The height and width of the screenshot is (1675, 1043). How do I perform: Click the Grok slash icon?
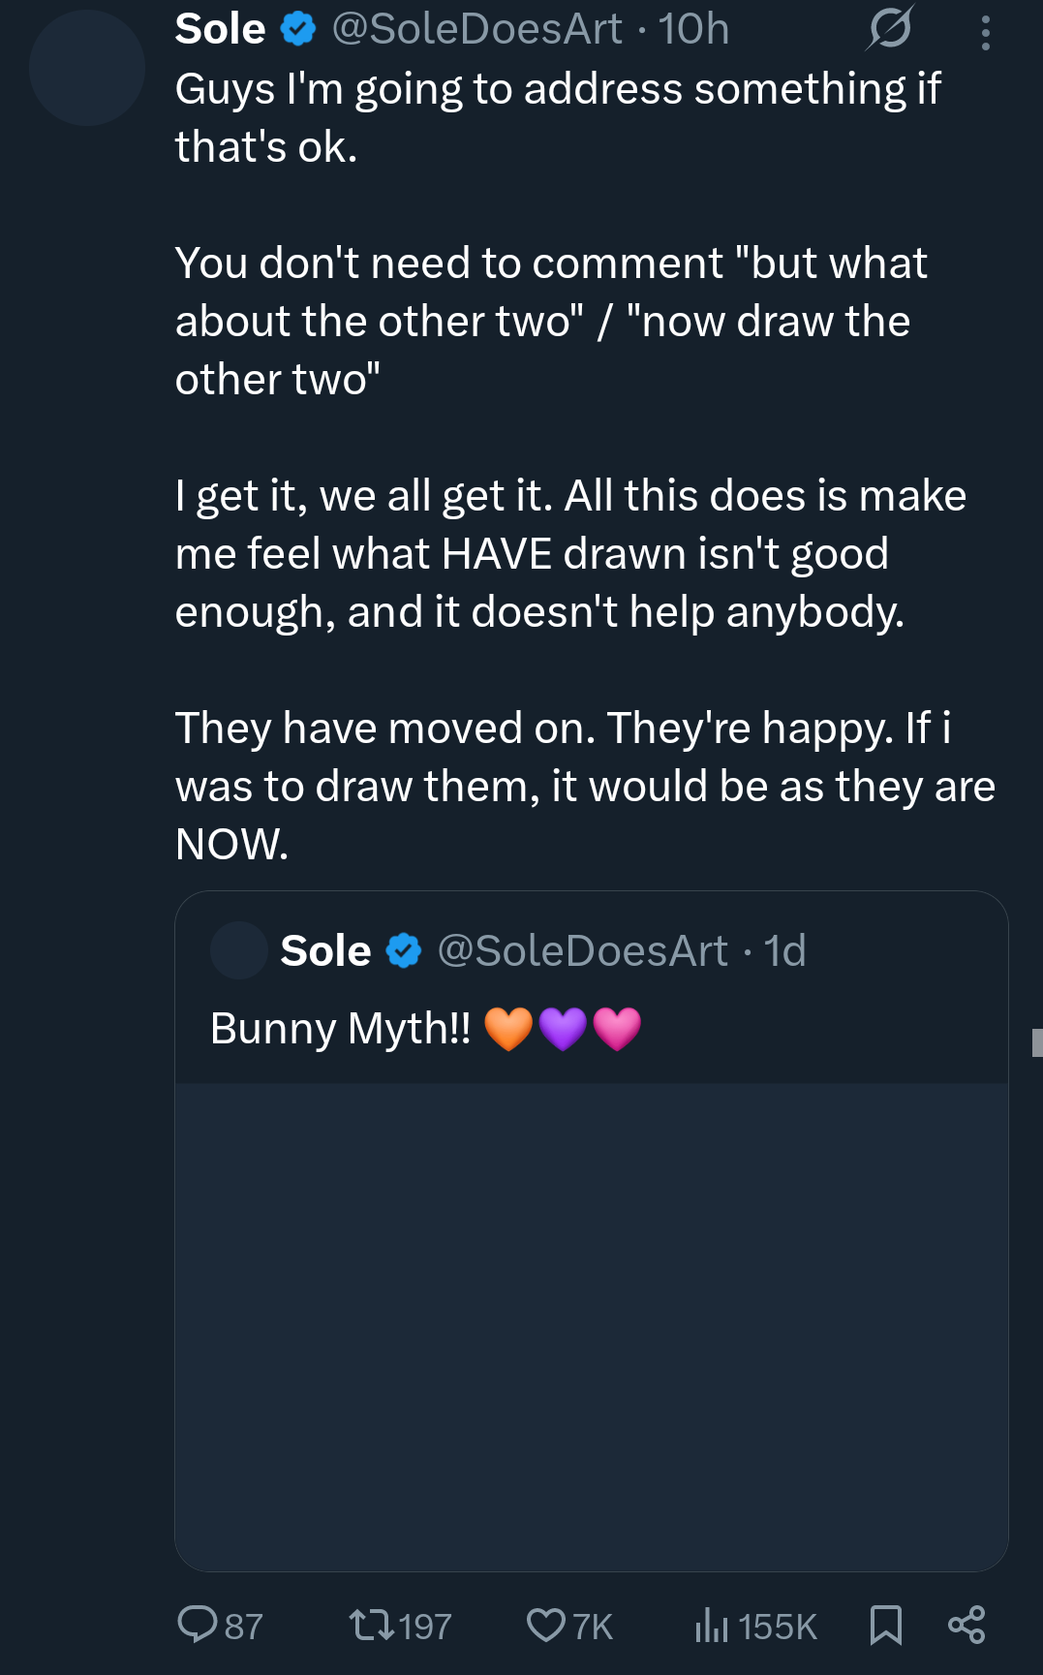pos(890,28)
